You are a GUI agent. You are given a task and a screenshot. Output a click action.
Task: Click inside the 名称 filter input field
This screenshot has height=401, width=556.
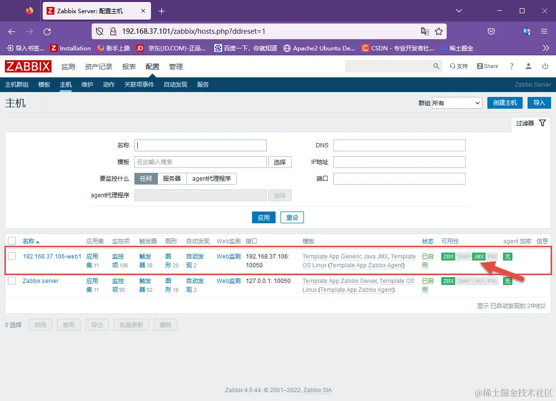pos(200,145)
